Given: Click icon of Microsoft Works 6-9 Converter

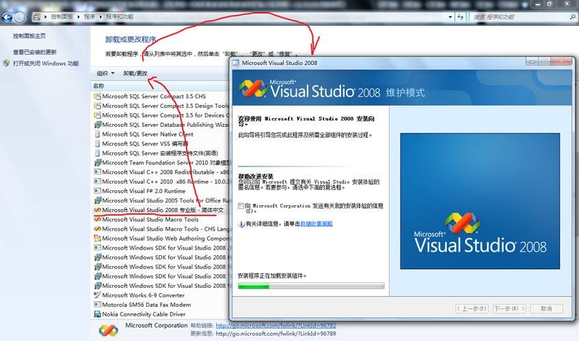Looking at the screenshot, I should click(x=98, y=295).
